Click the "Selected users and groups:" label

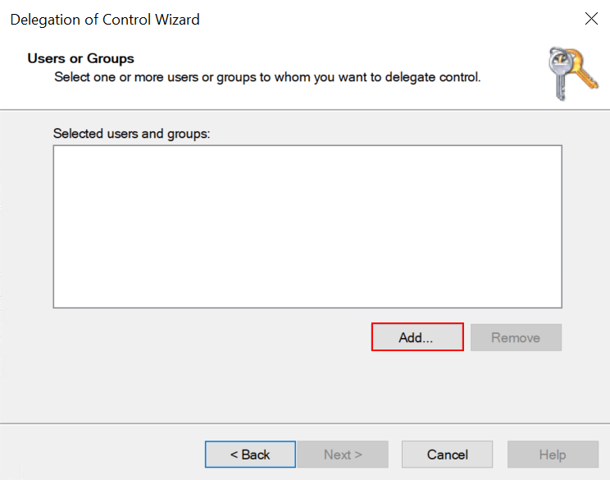tap(132, 133)
